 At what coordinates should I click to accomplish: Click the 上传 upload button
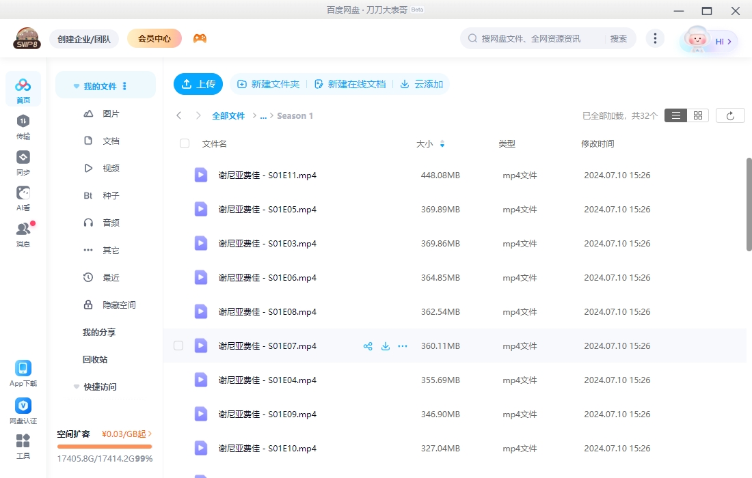click(x=198, y=84)
